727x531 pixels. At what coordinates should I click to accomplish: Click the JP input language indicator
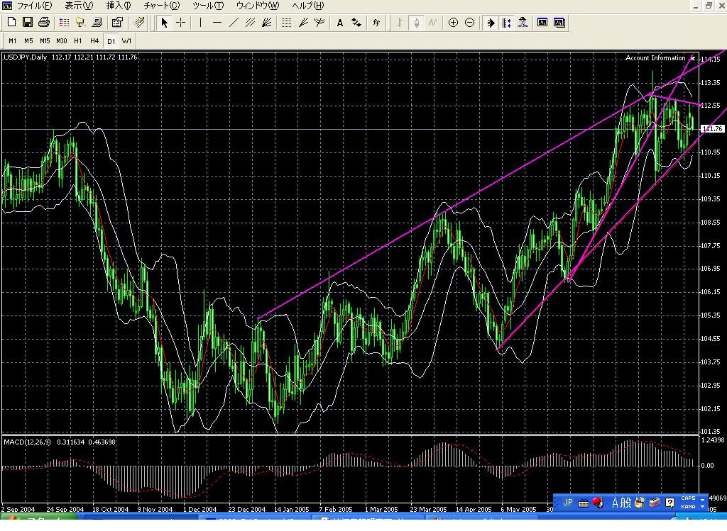tap(567, 503)
